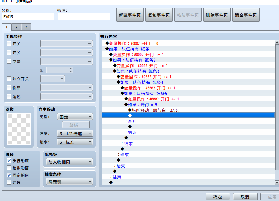The height and width of the screenshot is (201, 279).
Task: Click 清空事件页 button
Action: click(246, 15)
